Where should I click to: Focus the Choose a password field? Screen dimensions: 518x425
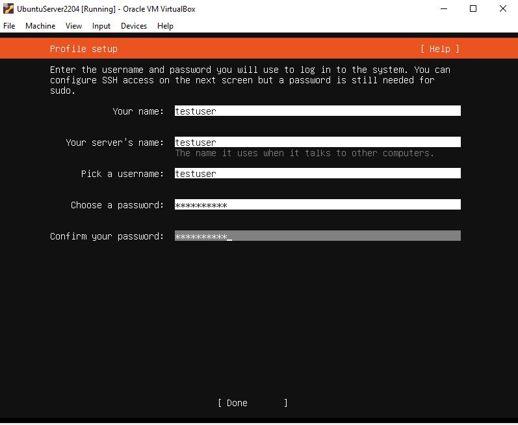coord(317,205)
